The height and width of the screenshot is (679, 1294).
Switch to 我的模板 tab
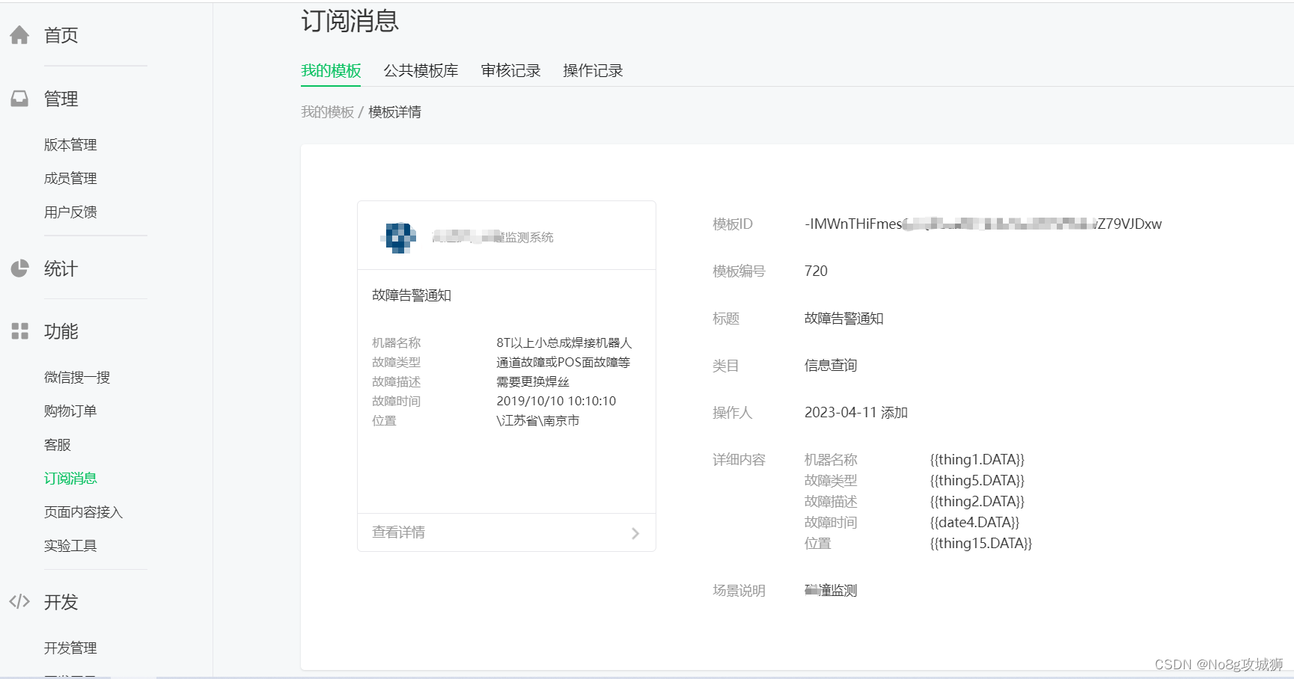331,71
